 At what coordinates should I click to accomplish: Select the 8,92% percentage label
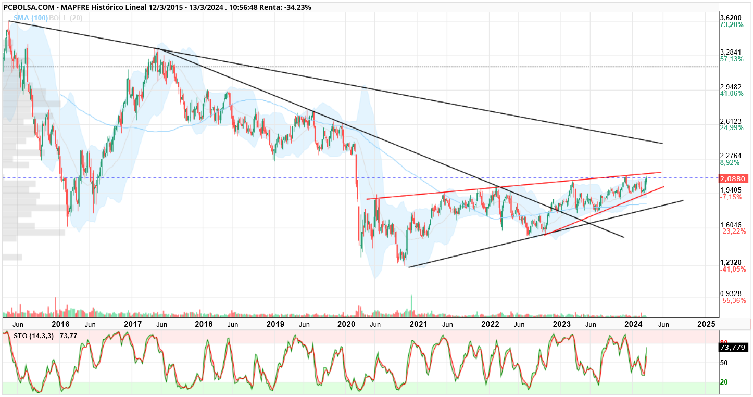pos(730,162)
